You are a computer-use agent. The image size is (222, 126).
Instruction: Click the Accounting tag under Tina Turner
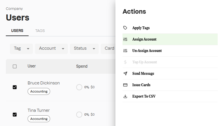pyautogui.click(x=39, y=119)
